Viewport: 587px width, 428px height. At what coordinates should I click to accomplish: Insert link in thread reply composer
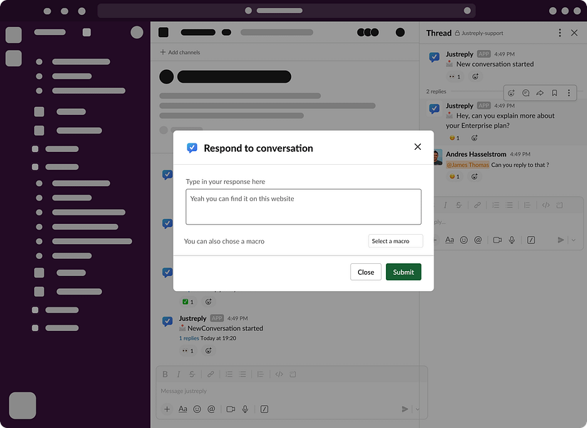point(477,205)
